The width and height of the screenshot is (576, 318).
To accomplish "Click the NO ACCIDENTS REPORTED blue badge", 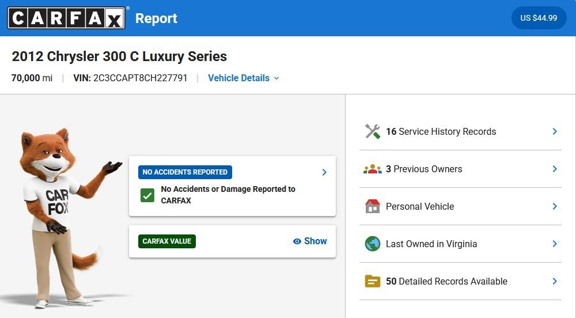I will point(185,172).
